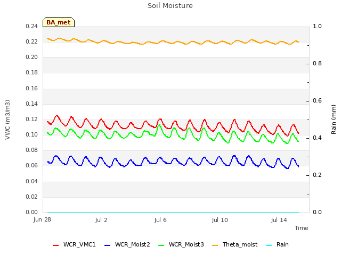This screenshot has height=255, width=341.
Task: Click the Jul 14 date tick label
Action: click(279, 220)
